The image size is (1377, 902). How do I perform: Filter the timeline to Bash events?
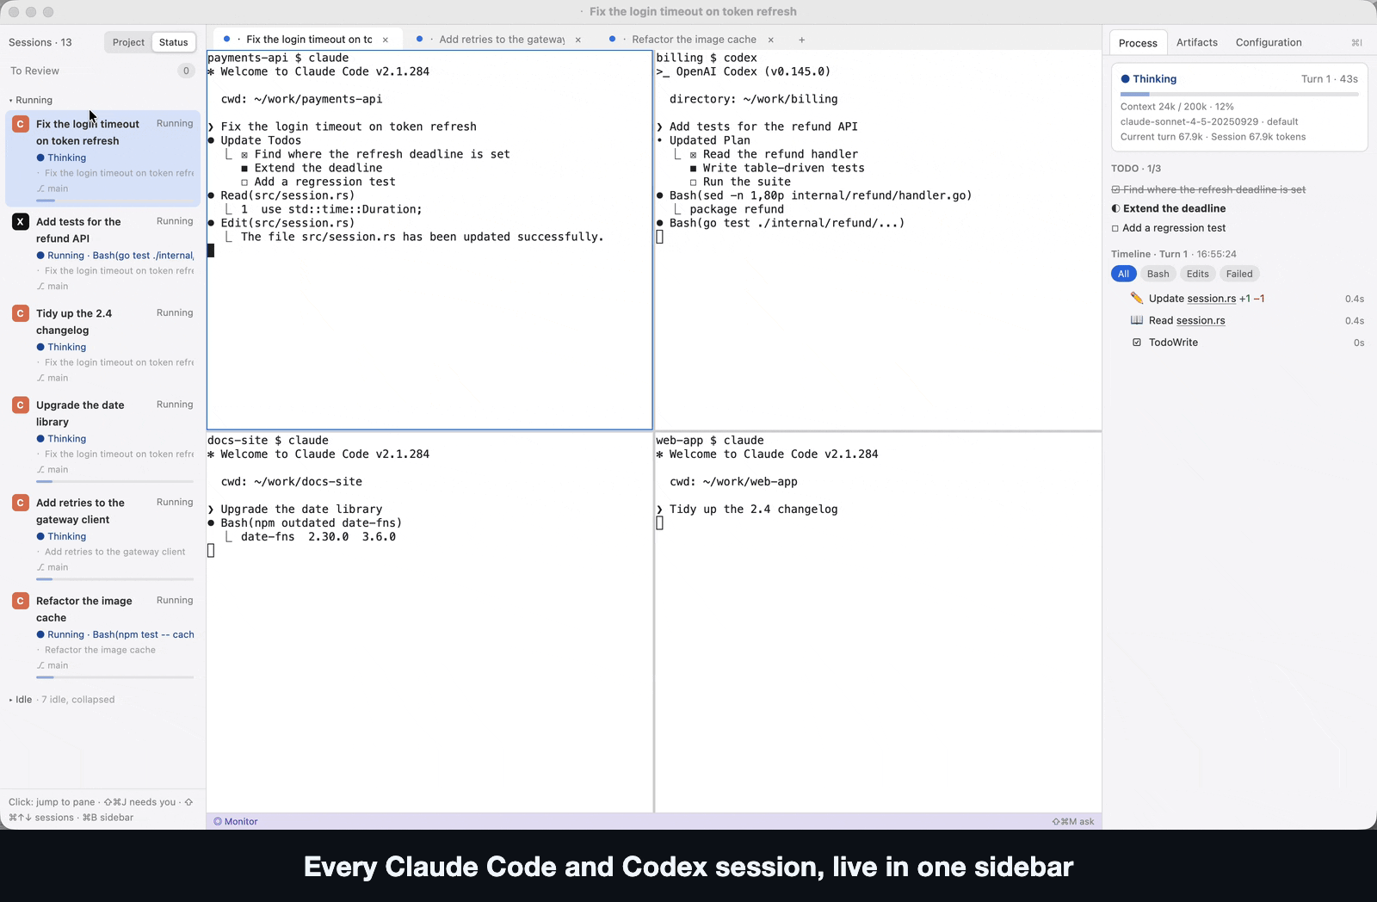pos(1158,274)
